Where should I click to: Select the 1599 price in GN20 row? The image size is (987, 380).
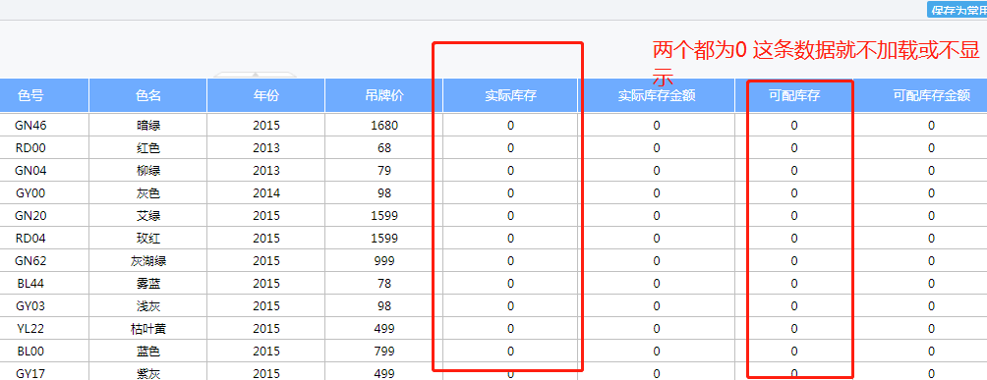tap(384, 216)
